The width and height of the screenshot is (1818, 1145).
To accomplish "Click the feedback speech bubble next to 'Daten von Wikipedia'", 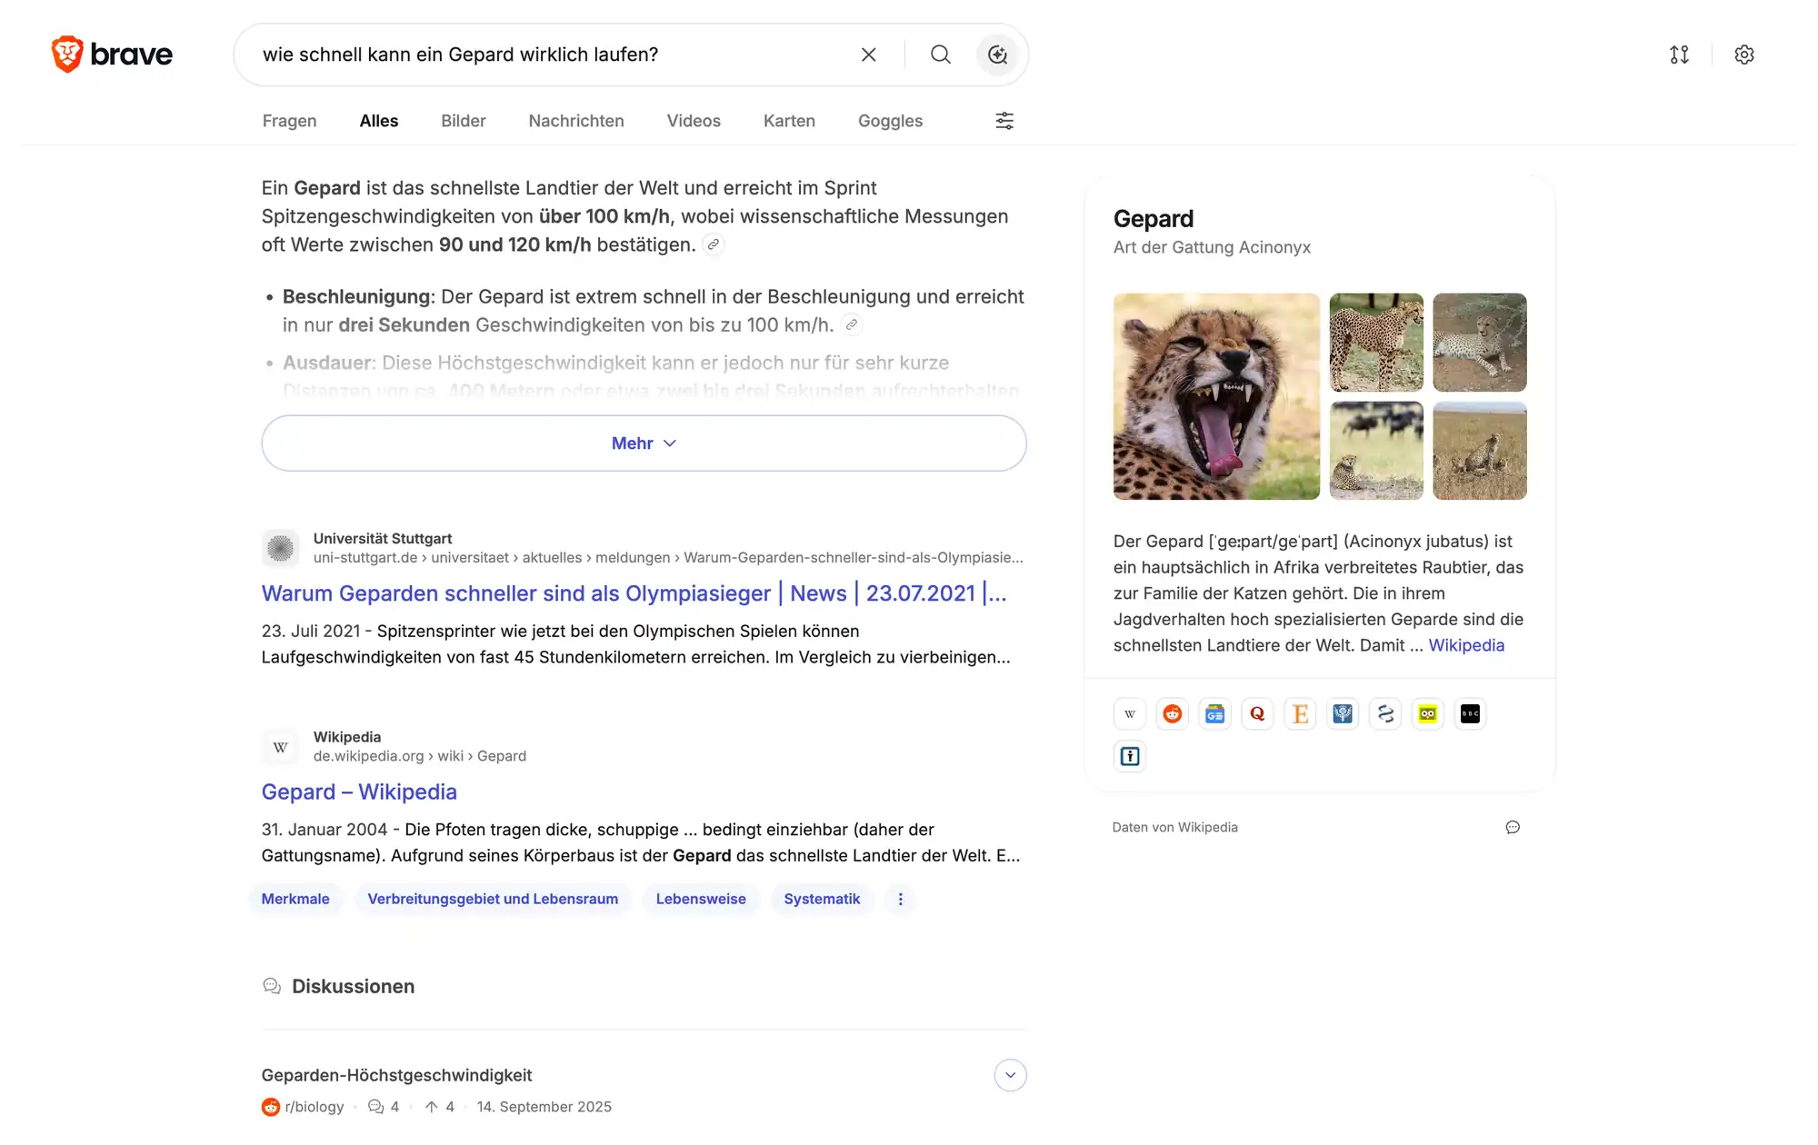I will pos(1513,827).
